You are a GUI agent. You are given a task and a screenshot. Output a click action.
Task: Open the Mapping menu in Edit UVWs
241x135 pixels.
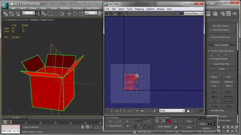[x=139, y=9]
